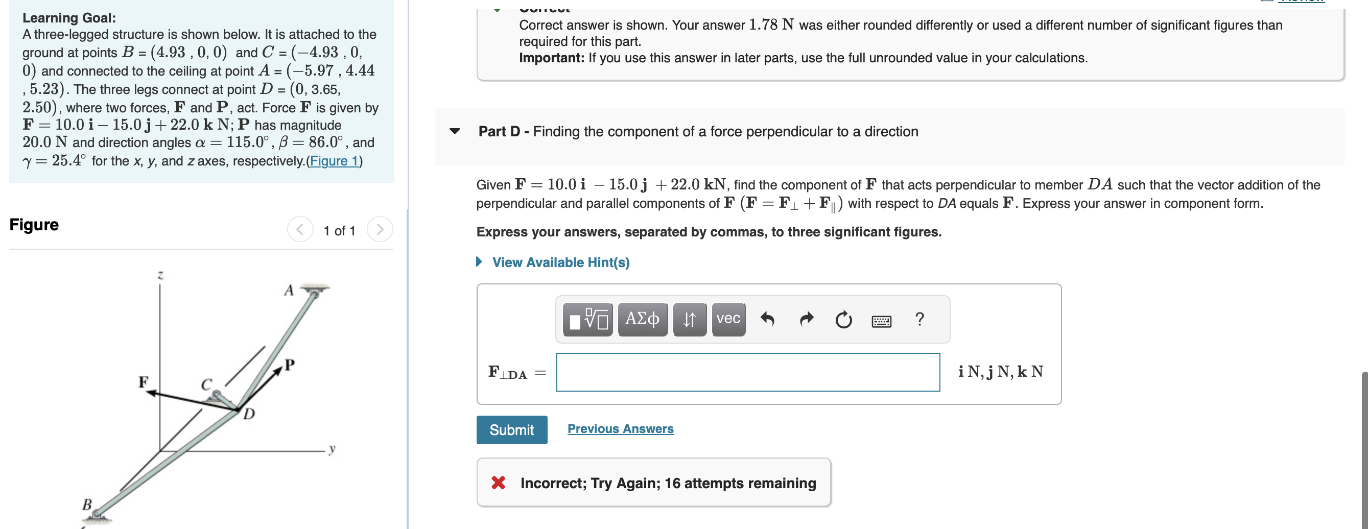Collapse the Part D section
The height and width of the screenshot is (529, 1368).
pyautogui.click(x=454, y=132)
